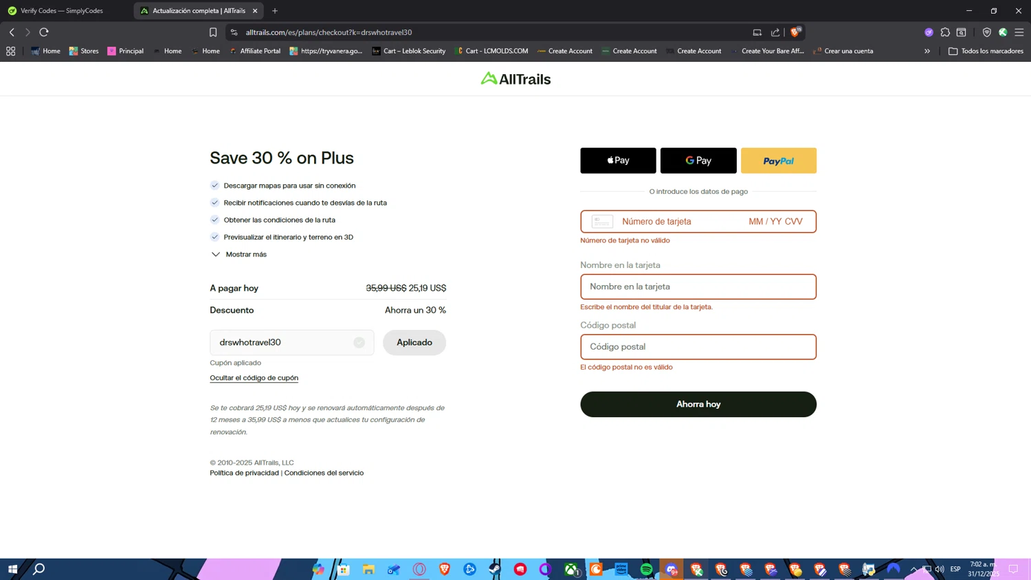Bookmark this page with the bookmark icon
This screenshot has height=580, width=1031.
(x=213, y=32)
